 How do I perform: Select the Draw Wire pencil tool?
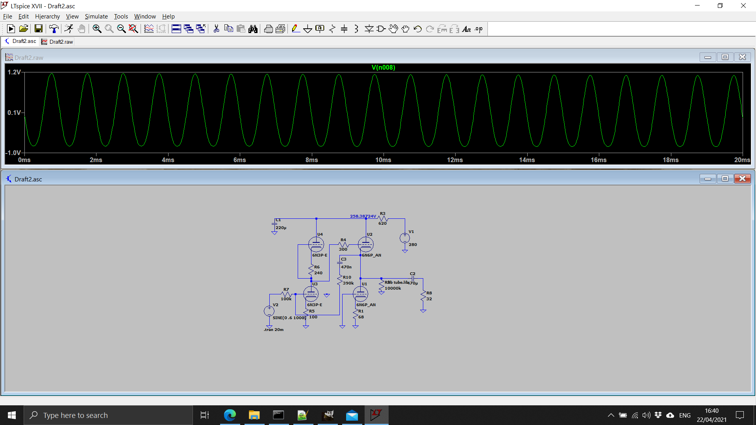click(296, 29)
